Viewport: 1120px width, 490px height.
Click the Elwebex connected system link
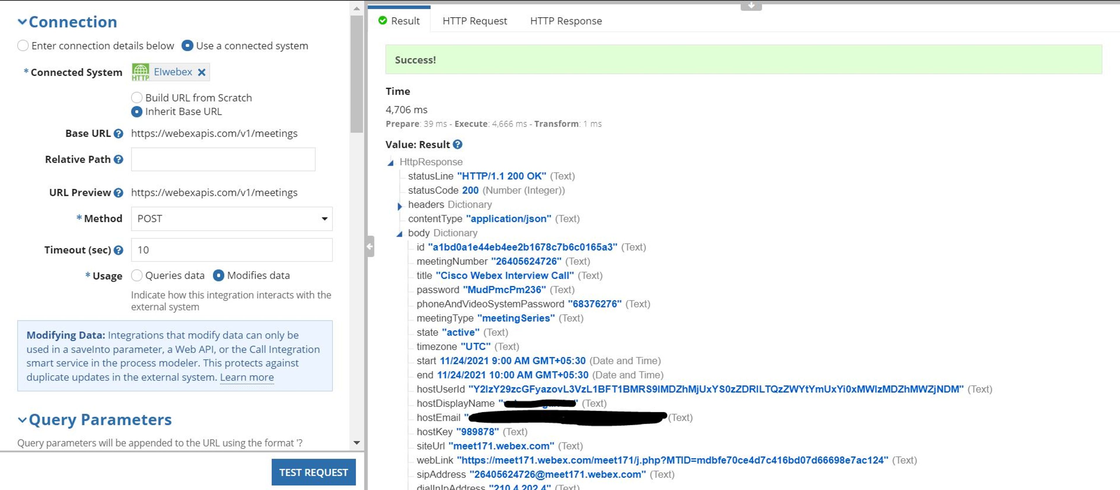pyautogui.click(x=173, y=72)
